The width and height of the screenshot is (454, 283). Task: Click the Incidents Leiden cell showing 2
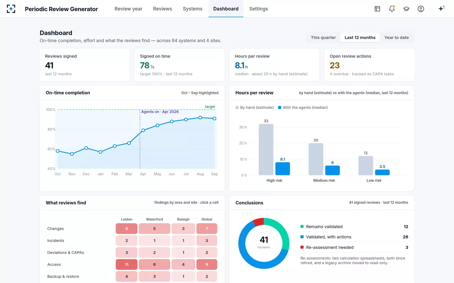(127, 241)
